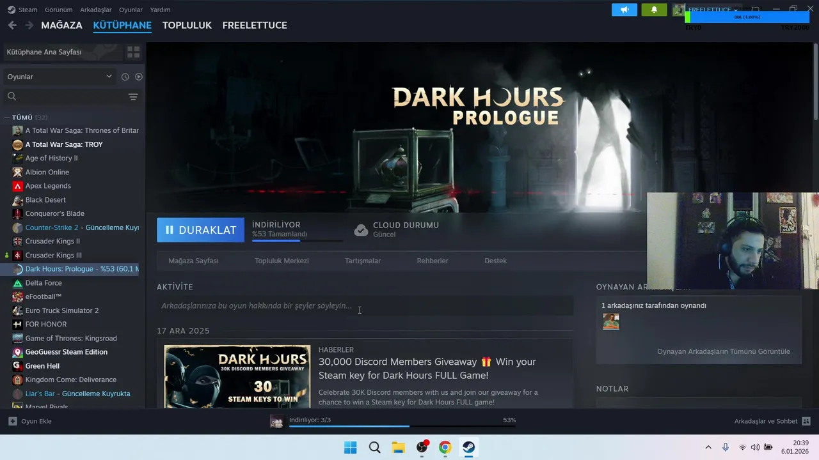Switch library to grid view icon

point(133,52)
